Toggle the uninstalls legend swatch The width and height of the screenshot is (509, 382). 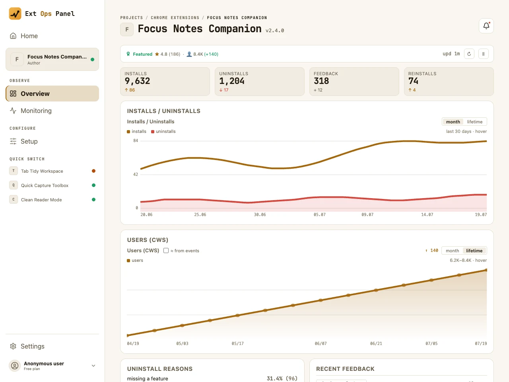pos(153,132)
